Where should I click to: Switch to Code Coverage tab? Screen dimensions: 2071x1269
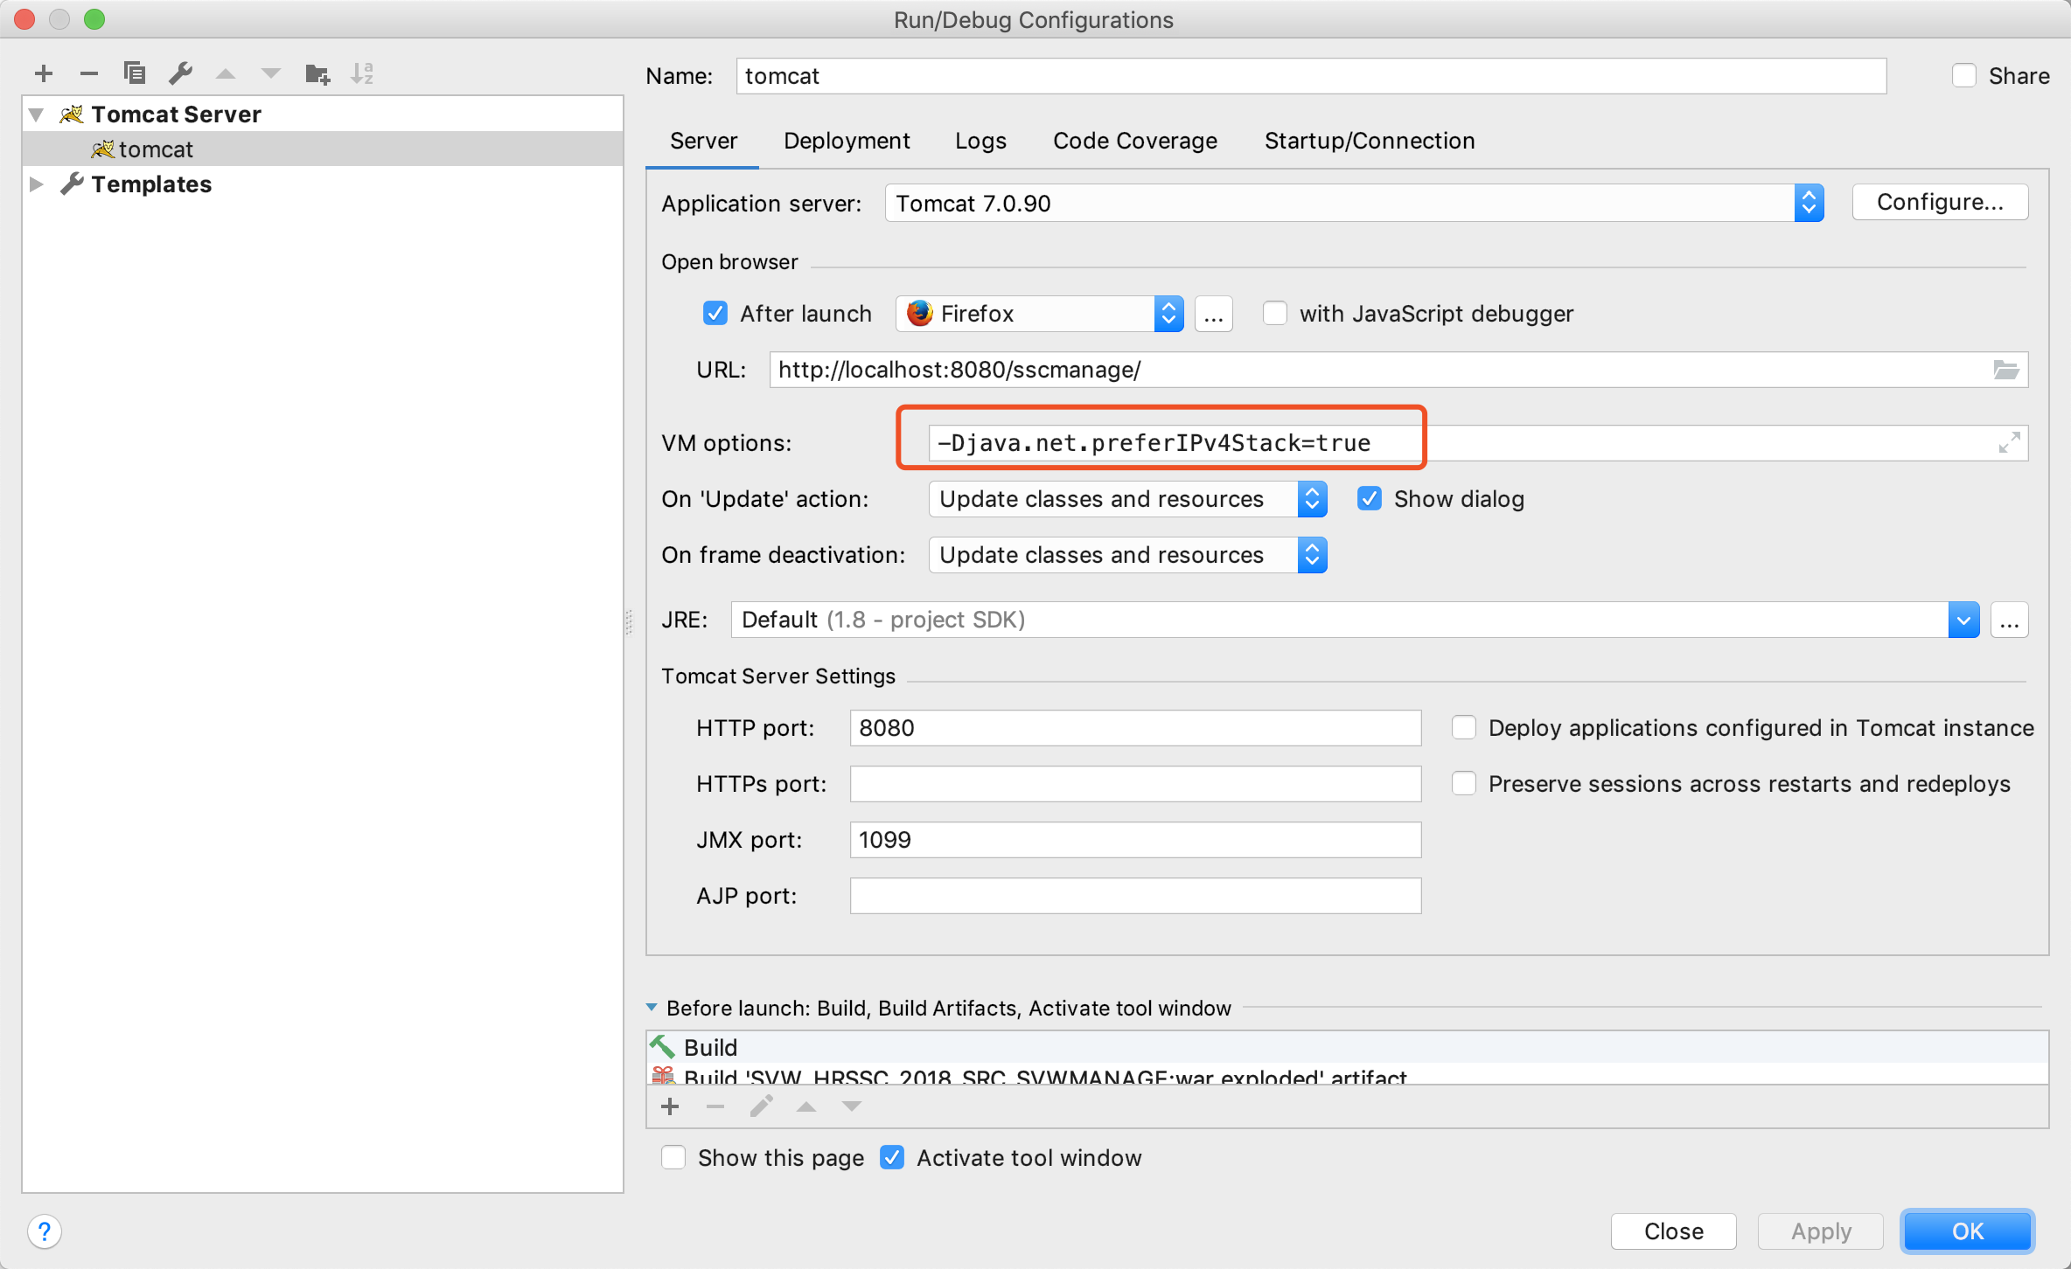[1134, 141]
